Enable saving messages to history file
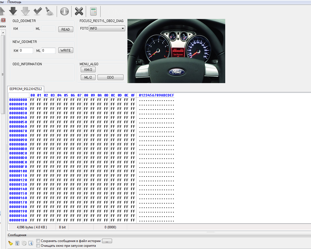311x249 pixels. (x=38, y=241)
